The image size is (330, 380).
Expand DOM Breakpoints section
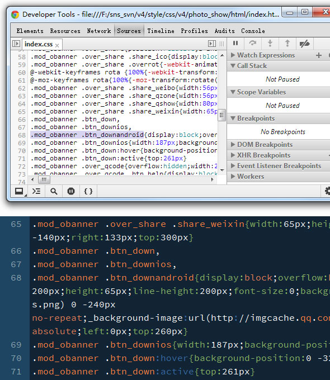[265, 145]
